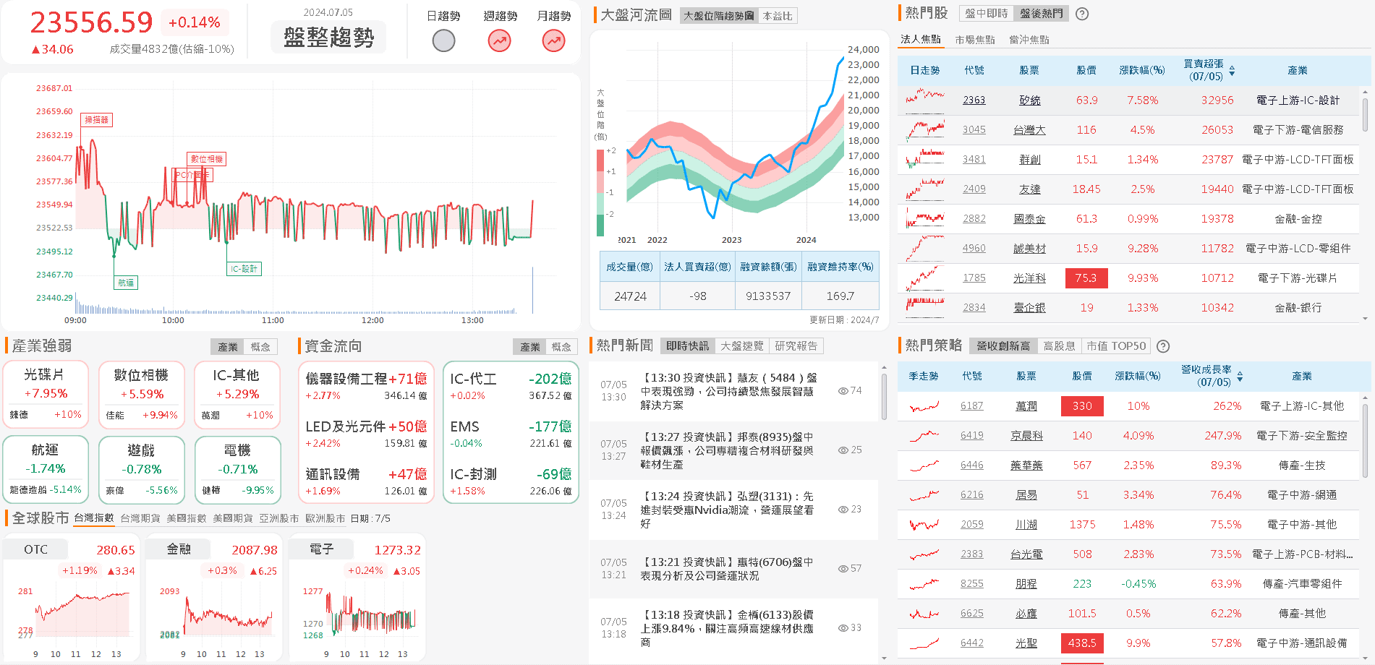Sort strategy table by 營收成長率 arrows
This screenshot has height=665, width=1375.
[1240, 377]
